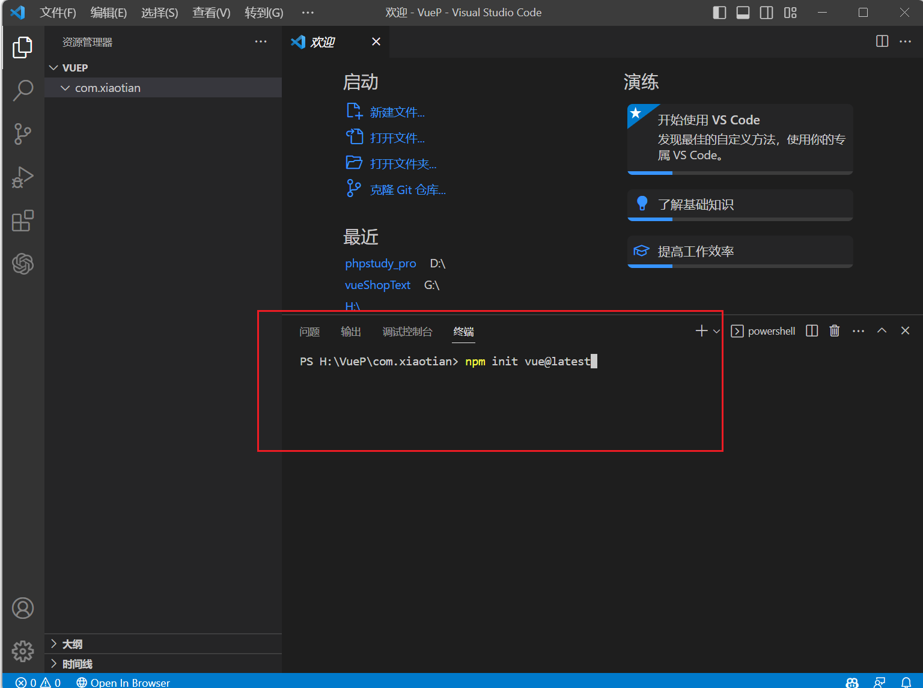Open the Accounts menu icon

point(23,608)
